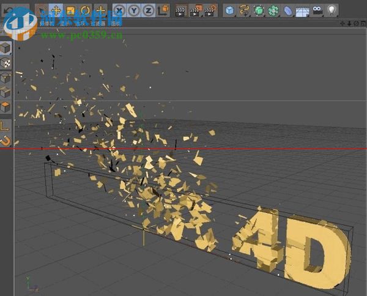Click the viewport zoom navigation icon

point(349,23)
